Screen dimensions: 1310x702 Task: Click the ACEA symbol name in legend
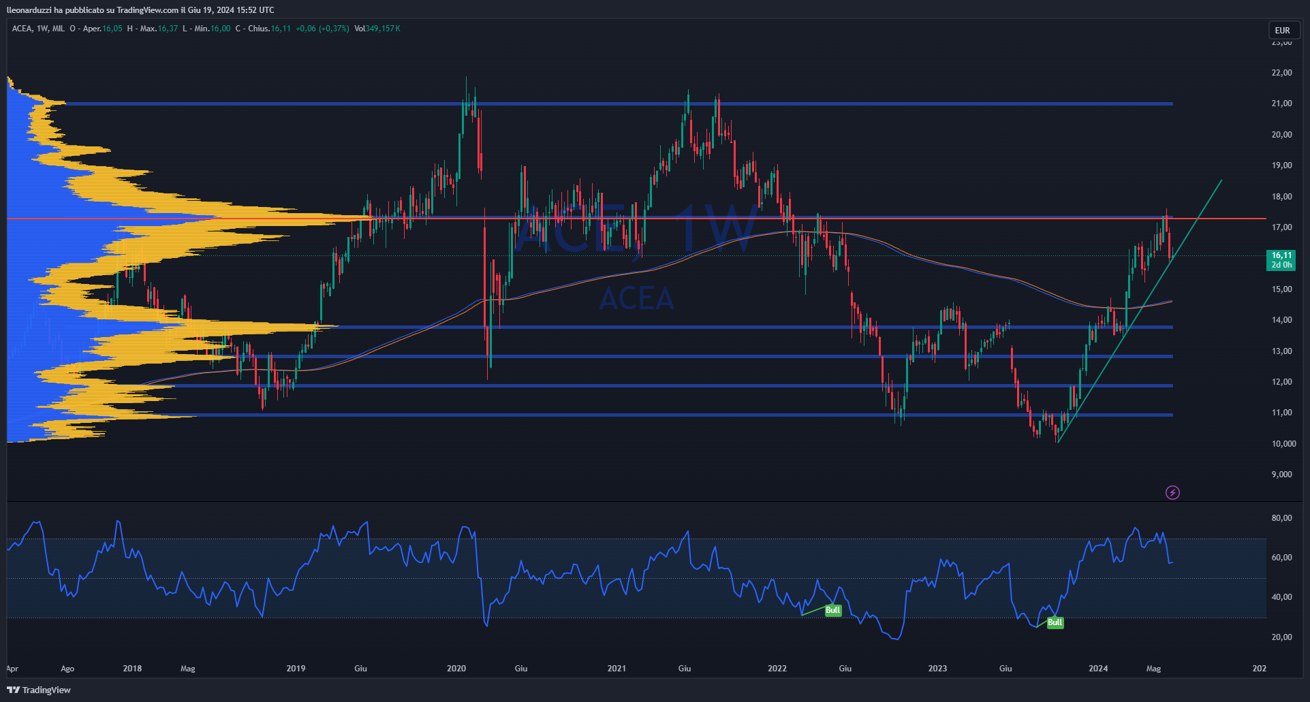22,29
